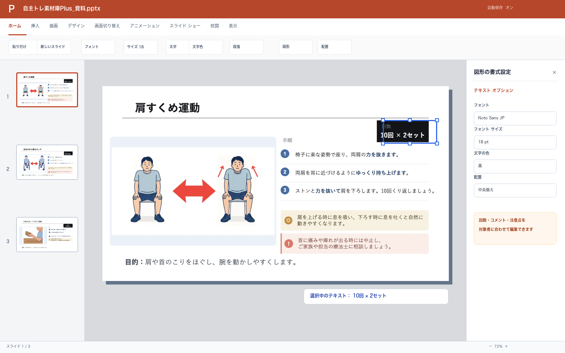Open the アニメーション tab
Image resolution: width=565 pixels, height=353 pixels.
click(x=145, y=26)
